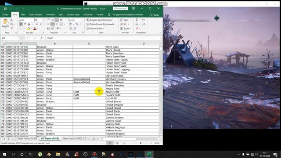Open the font size 12 dropdown
This screenshot has height=158, width=281.
coord(42,20)
